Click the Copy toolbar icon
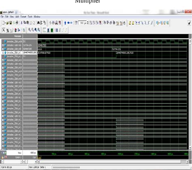The image size is (192, 170). click(x=25, y=23)
